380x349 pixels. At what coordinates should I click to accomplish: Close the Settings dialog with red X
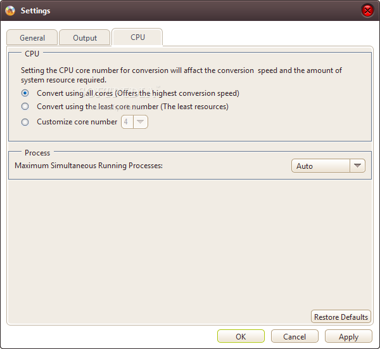[367, 11]
